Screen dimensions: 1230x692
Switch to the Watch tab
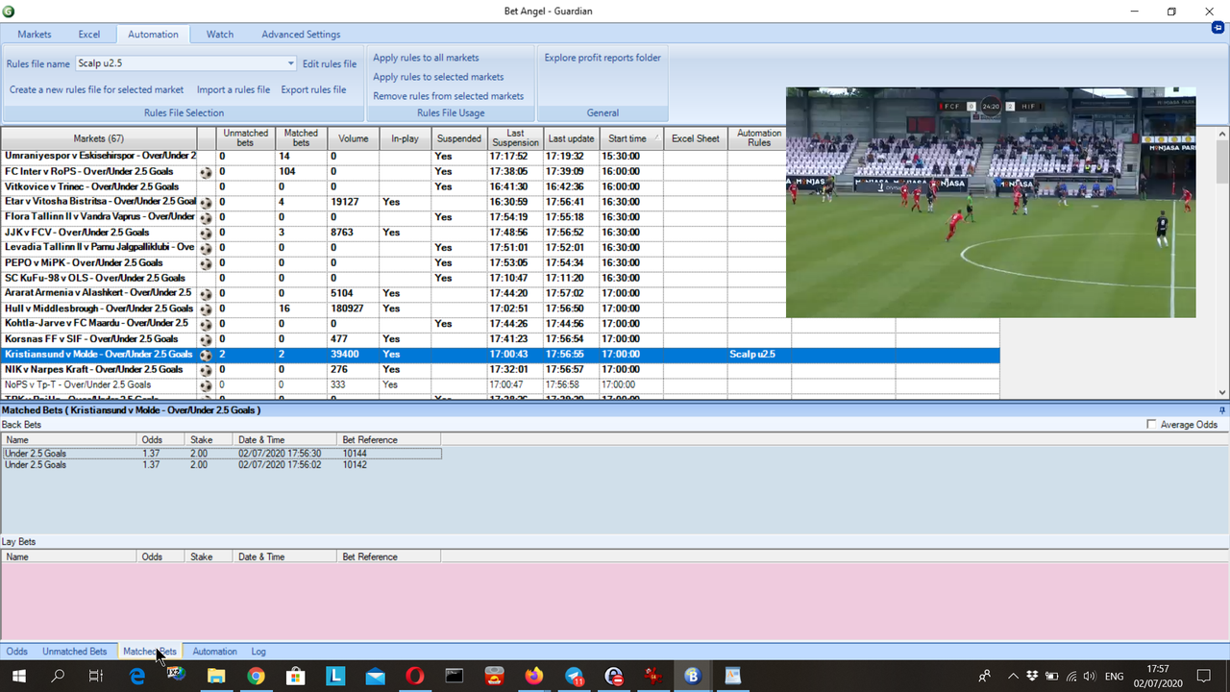220,34
